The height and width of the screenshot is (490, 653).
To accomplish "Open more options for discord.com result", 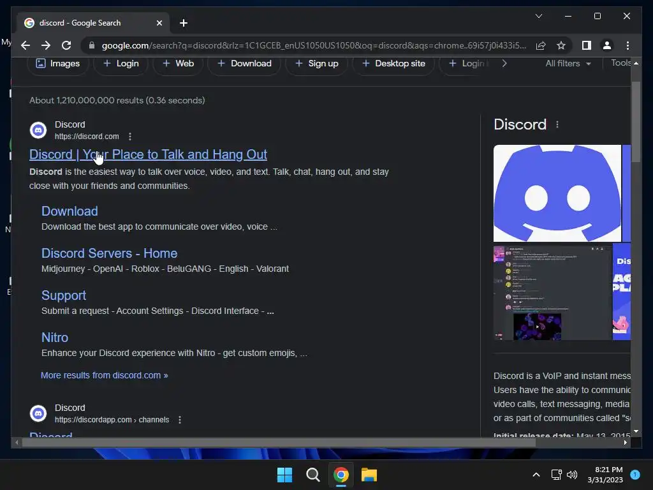I will click(130, 137).
